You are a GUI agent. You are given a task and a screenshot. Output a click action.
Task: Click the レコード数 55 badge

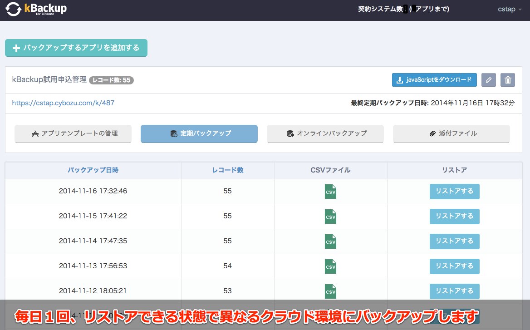point(113,79)
